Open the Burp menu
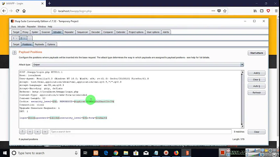This screenshot has height=157, width=280. 14,26
